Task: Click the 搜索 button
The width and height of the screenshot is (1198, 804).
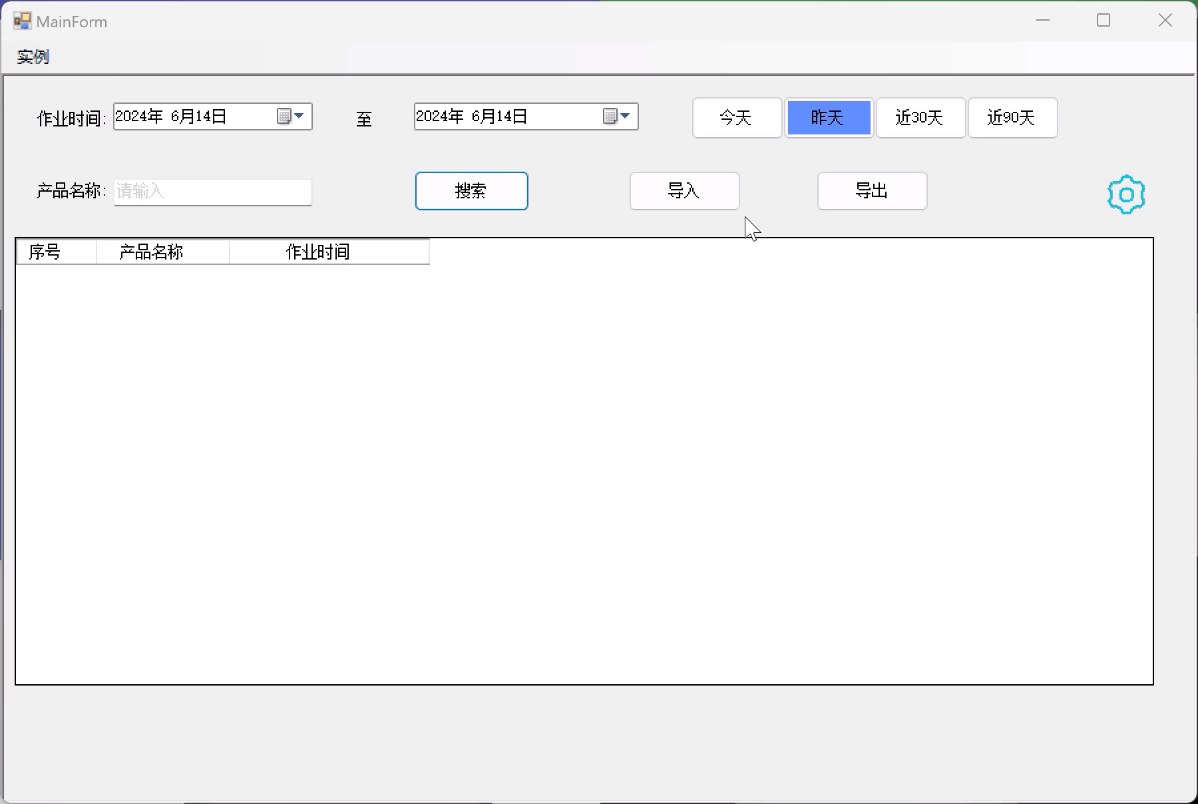Action: [471, 191]
